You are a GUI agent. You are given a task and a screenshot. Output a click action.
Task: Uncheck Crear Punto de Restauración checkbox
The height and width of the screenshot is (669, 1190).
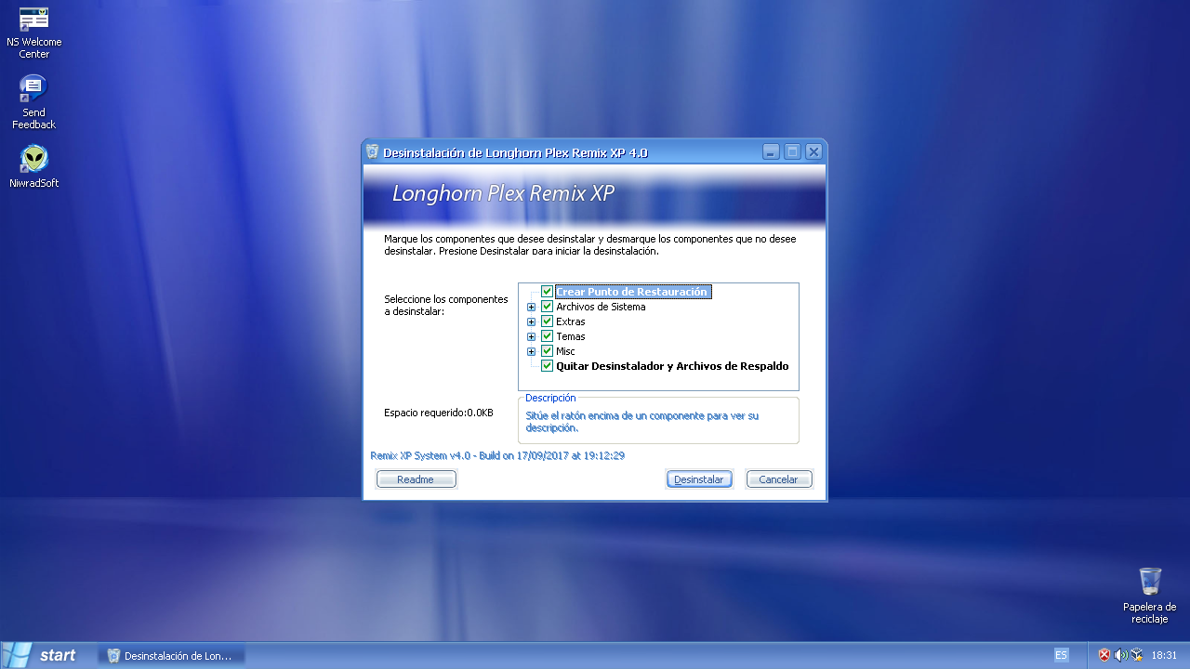[547, 292]
